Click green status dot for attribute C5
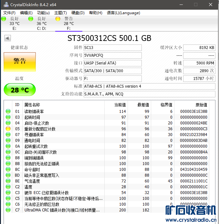This screenshot has width=219, height=224. [x=8, y=198]
